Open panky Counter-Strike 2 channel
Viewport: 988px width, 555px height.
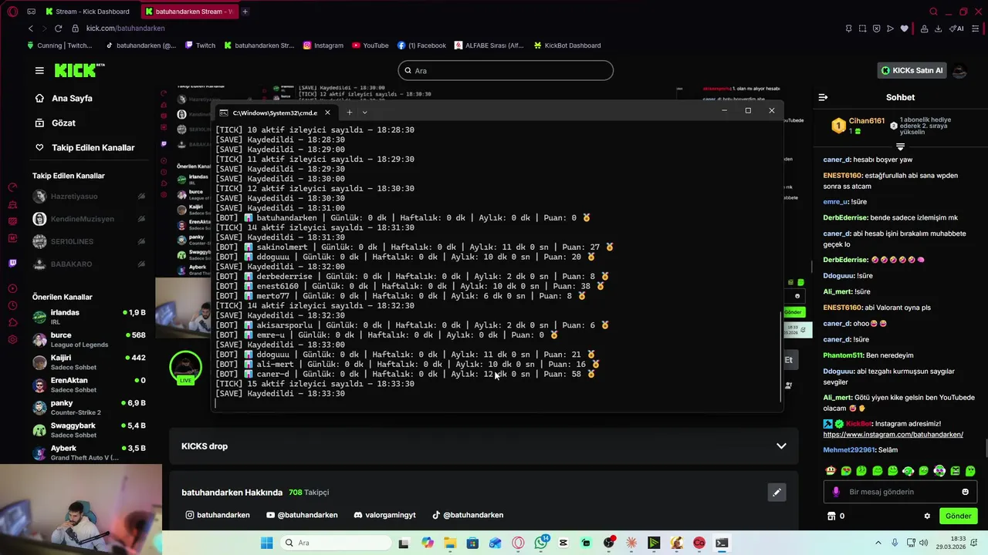pyautogui.click(x=89, y=407)
